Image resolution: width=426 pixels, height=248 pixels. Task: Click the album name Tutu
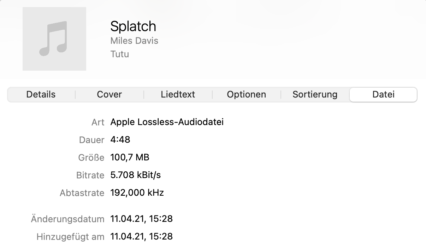(x=120, y=54)
